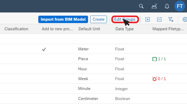Image resolution: width=187 pixels, height=104 pixels.
Task: Select the Centimeter Boolean table row
Action: coord(94,98)
